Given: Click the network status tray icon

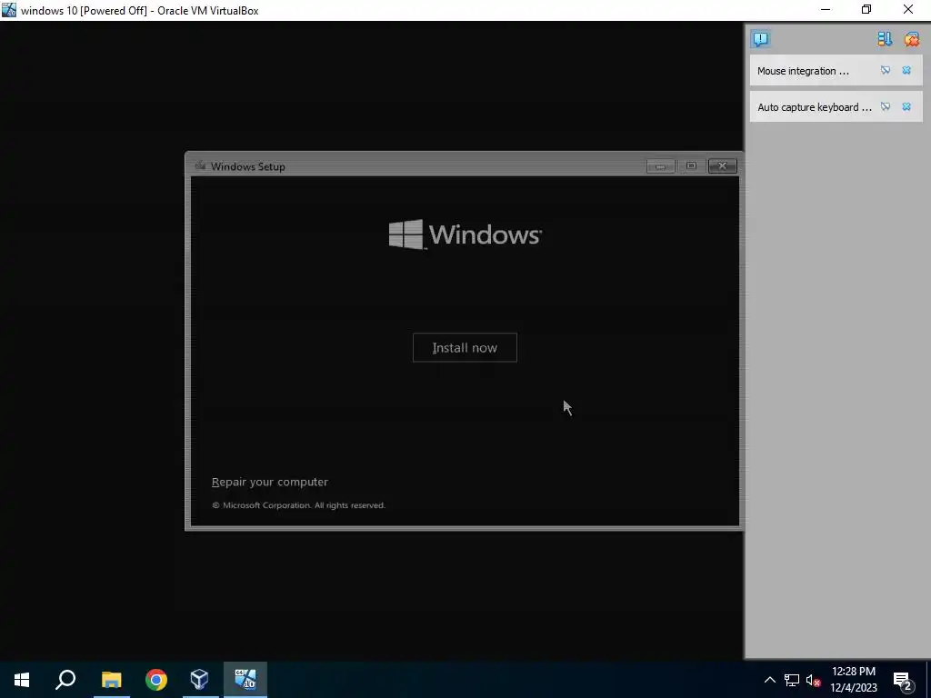Looking at the screenshot, I should [792, 680].
